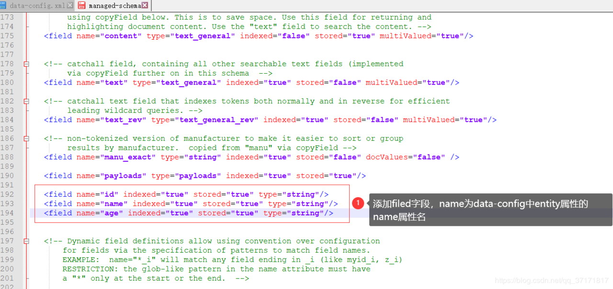The image size is (613, 289).
Task: Click docValues="false" attribute on line 188
Action: pyautogui.click(x=406, y=157)
